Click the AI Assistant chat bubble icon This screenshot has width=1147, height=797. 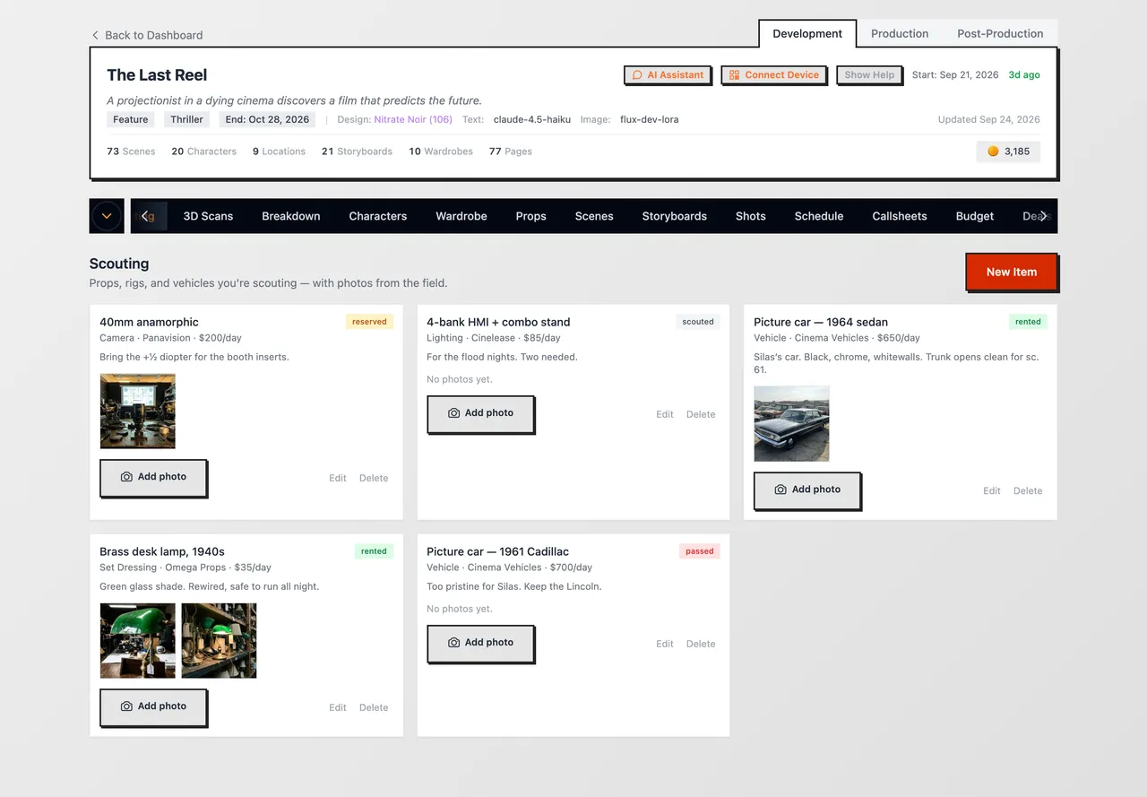point(637,75)
